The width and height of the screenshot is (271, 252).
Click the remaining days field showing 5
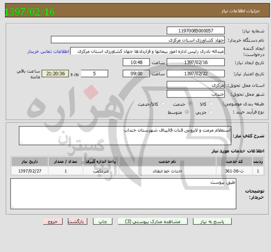pyautogui.click(x=94, y=74)
